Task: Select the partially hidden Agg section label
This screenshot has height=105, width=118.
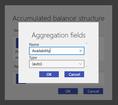Action: (x=16, y=66)
